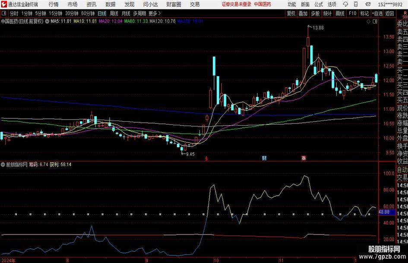The width and height of the screenshot is (408, 263).
Task: Click the 获利: 58.14 indicator value
Action: click(x=60, y=165)
